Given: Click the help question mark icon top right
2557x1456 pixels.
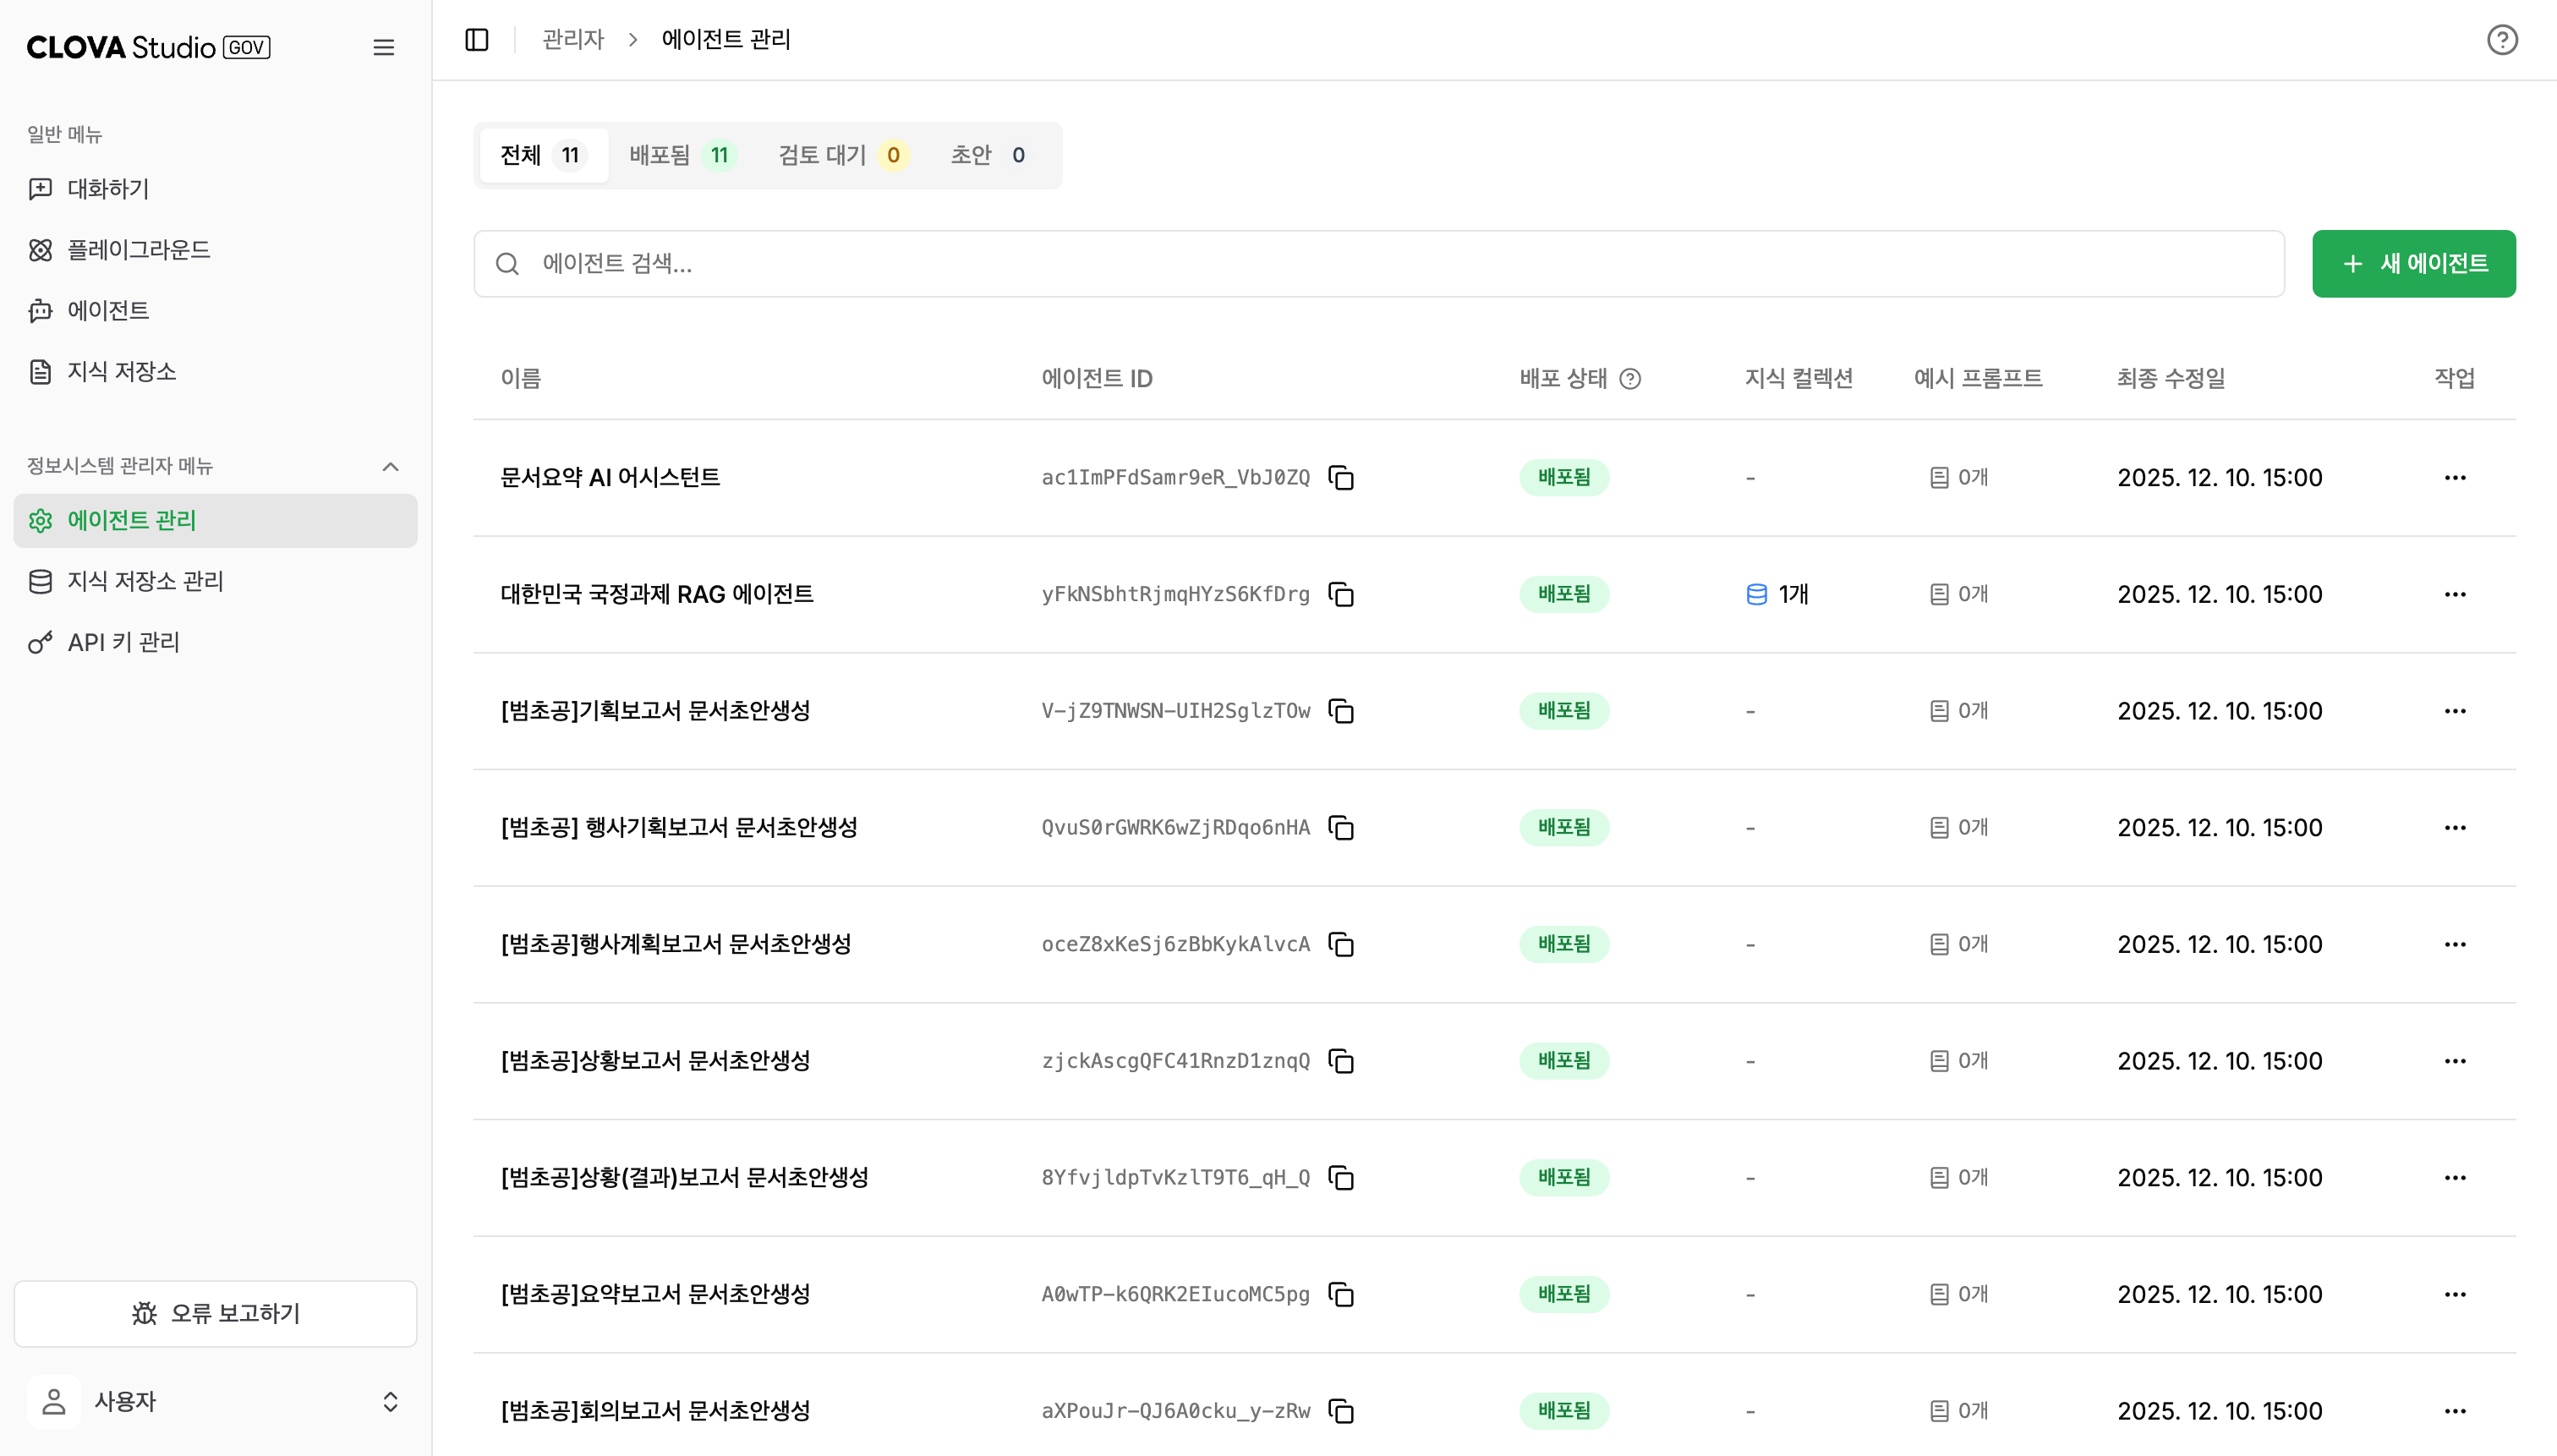Looking at the screenshot, I should pyautogui.click(x=2502, y=40).
